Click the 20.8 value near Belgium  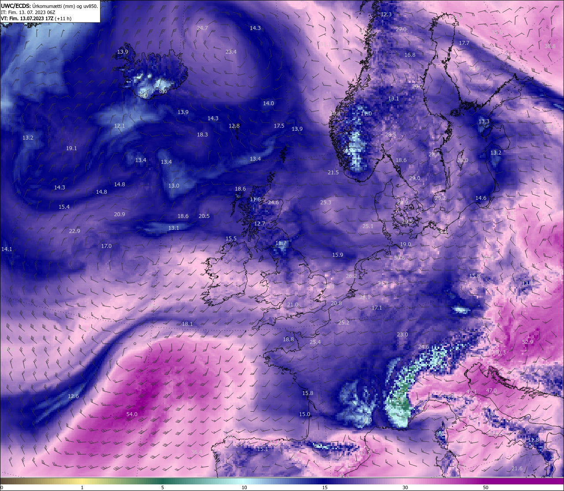pyautogui.click(x=336, y=303)
